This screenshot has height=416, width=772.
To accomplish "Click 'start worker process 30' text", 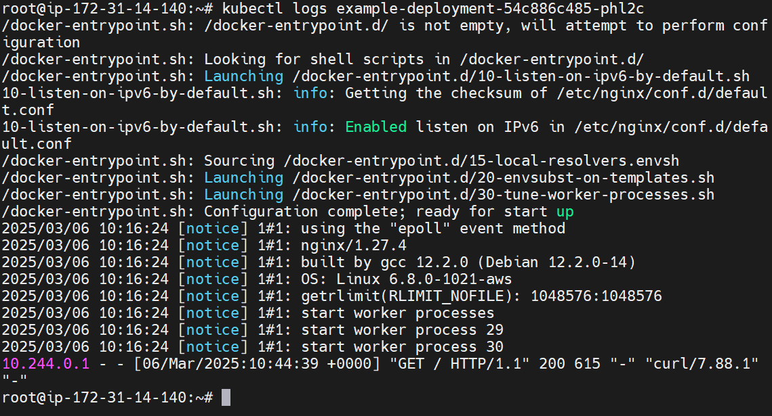I will point(402,347).
